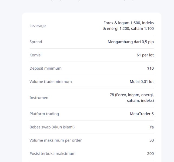174x162 pixels.
Task: Click Volume maksimum per order label
Action: point(56,140)
